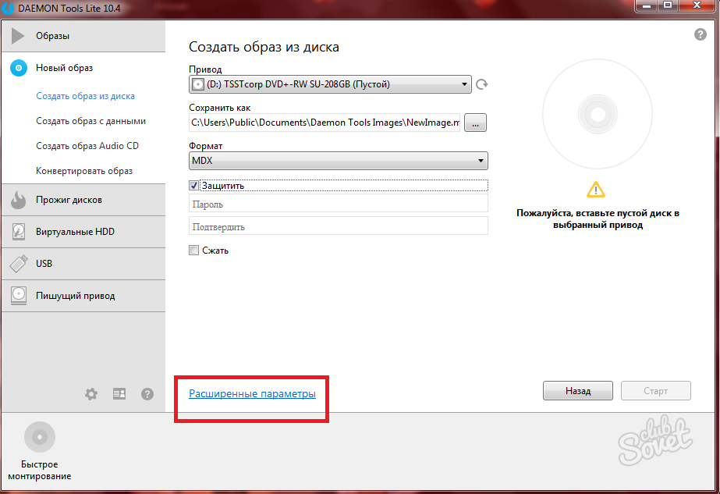Click the news panel icon beside gear
The image size is (720, 494).
[119, 394]
